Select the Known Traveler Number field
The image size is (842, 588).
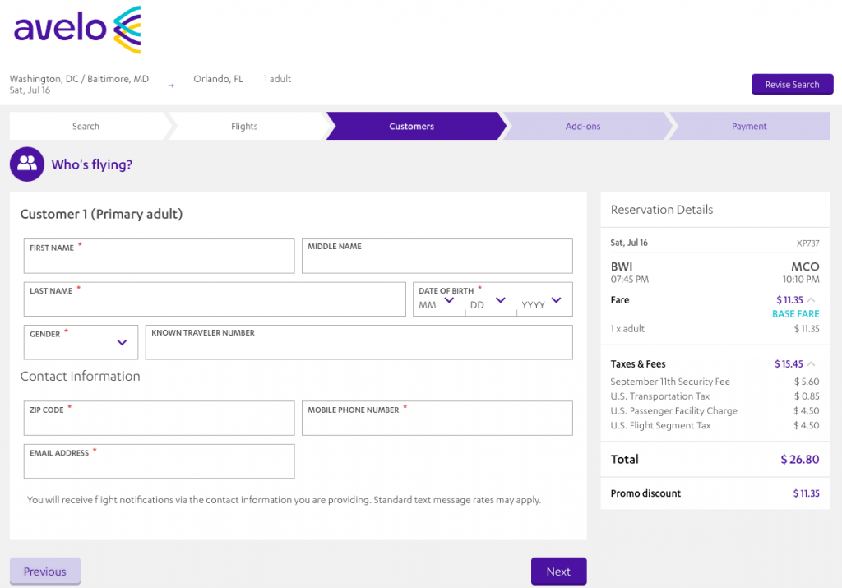tap(359, 347)
